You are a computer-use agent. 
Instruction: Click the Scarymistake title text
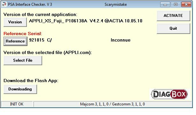coord(116,4)
